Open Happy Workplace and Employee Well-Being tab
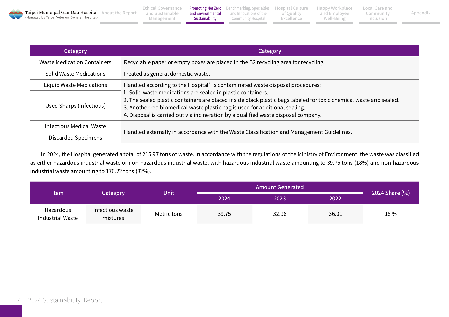Image resolution: width=449 pixels, height=317 pixels. (335, 13)
